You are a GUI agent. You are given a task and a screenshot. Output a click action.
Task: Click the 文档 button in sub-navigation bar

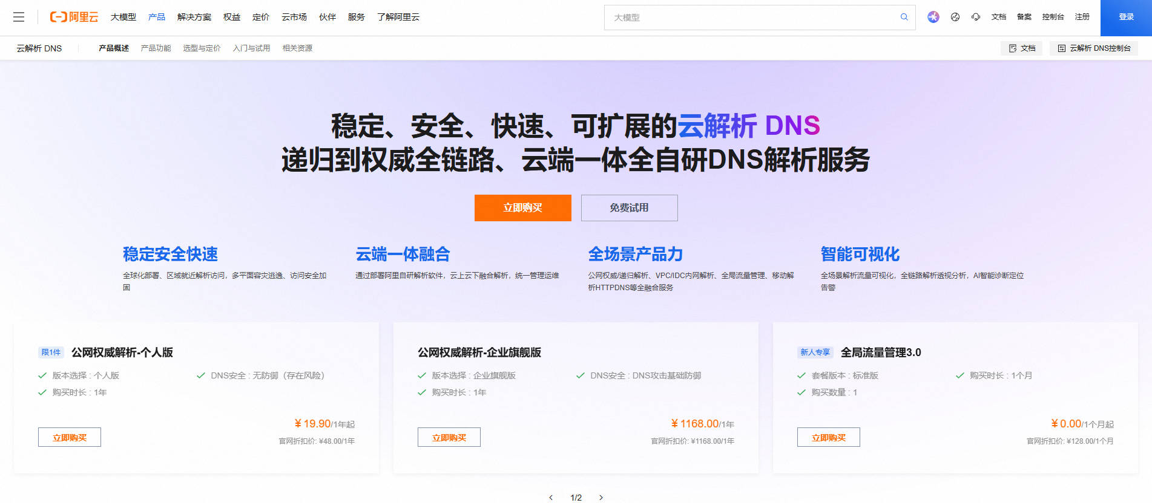click(1021, 48)
